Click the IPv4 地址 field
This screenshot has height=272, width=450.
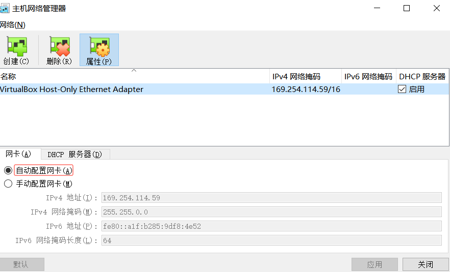(271, 198)
